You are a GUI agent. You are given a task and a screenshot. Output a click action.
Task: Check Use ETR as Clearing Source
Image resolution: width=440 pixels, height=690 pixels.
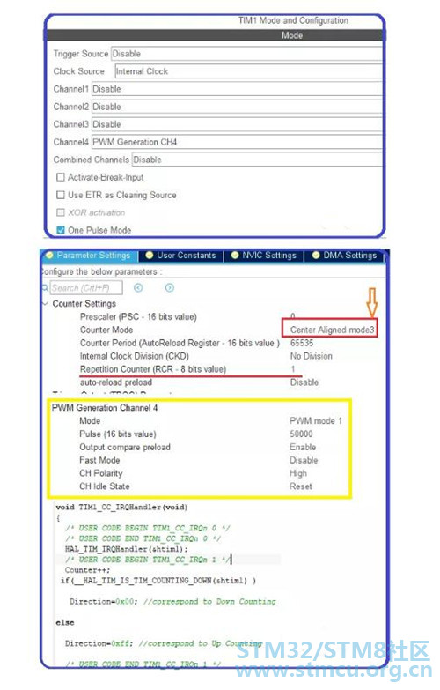coord(61,195)
